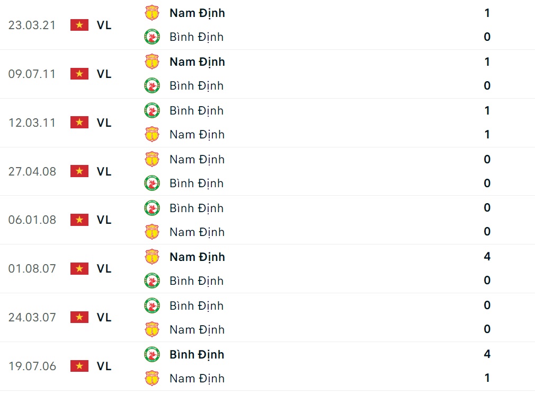Select the Vietnam flag icon next to 01.08.07
This screenshot has height=393, width=535.
(x=79, y=268)
